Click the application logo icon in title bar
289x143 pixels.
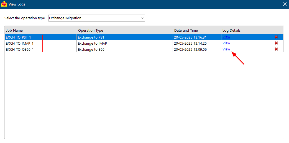[4, 4]
